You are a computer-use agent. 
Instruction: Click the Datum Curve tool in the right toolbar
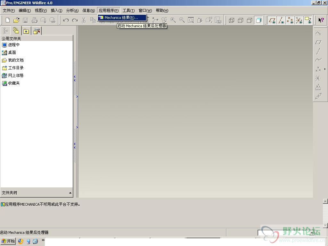pos(318,60)
